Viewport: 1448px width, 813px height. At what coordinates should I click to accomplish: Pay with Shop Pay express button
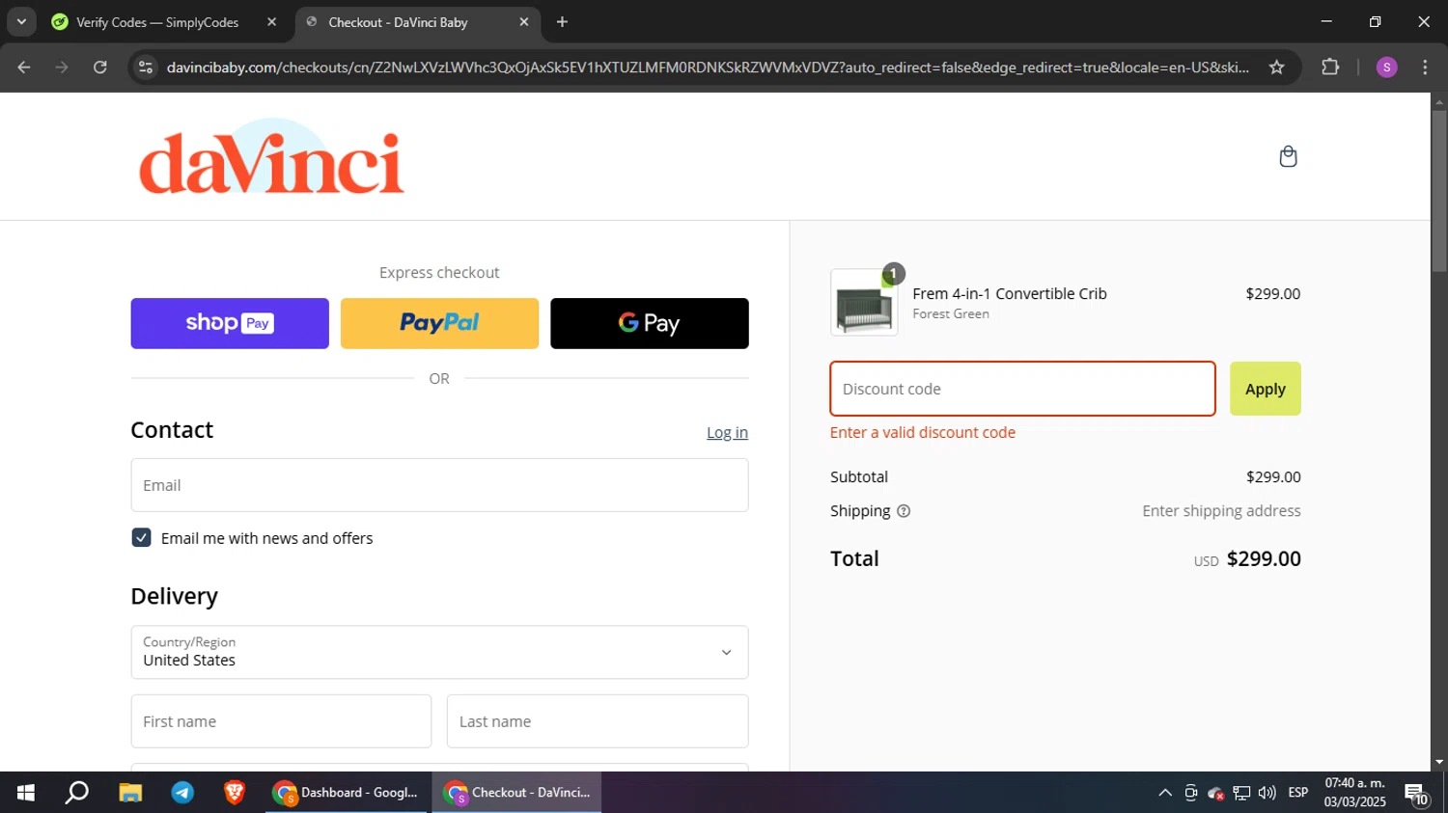[230, 323]
